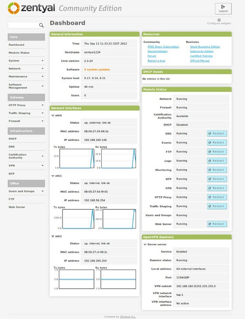Open Certified Training link
Screen dimensions: 245x319
click(x=201, y=56)
